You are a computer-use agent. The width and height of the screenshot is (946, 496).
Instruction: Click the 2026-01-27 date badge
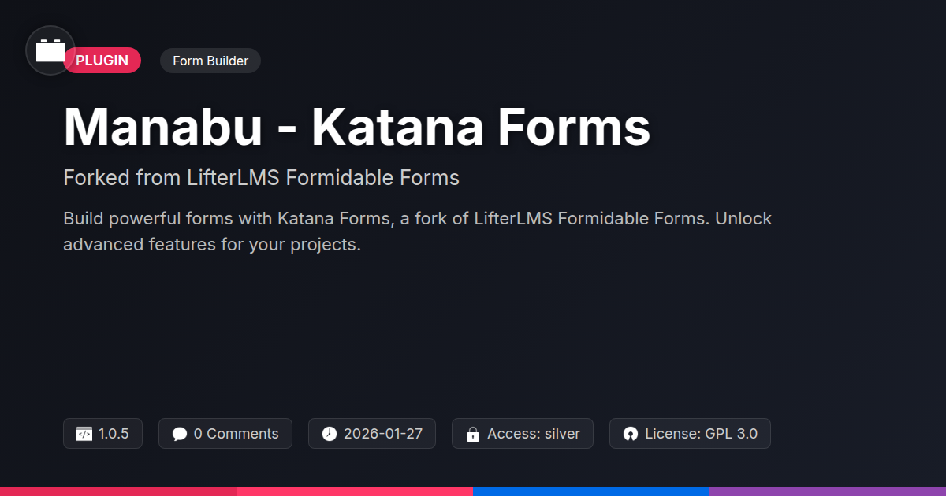(x=372, y=434)
